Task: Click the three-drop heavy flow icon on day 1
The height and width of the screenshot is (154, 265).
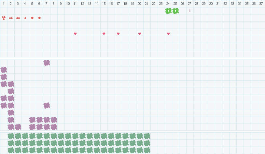Action: (x=4, y=18)
